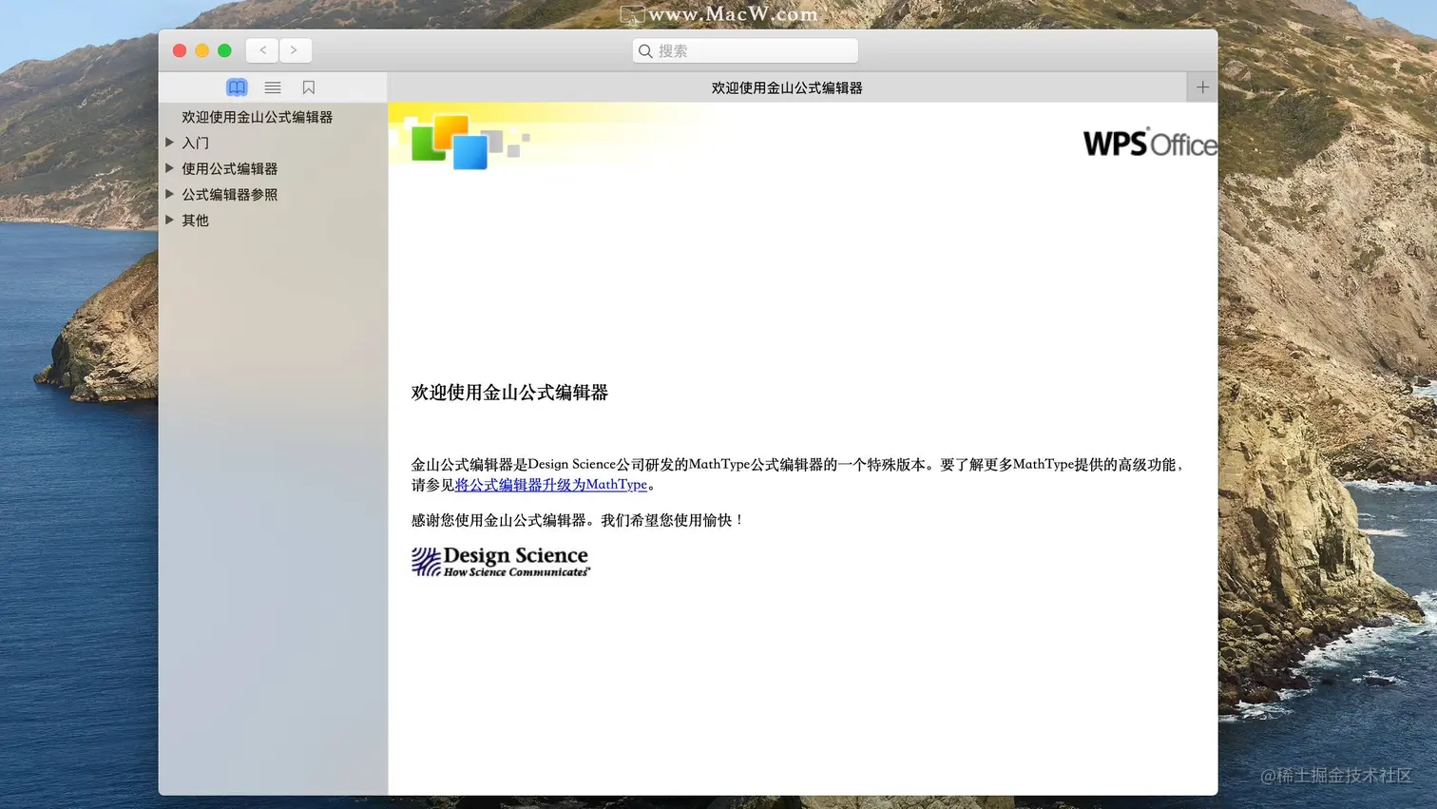Switch sidebar to the index list view
This screenshot has height=809, width=1437.
tap(273, 87)
